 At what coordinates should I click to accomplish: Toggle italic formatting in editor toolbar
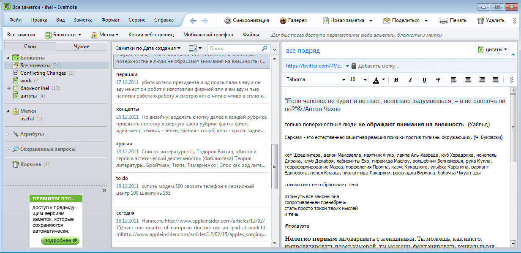tap(410, 79)
